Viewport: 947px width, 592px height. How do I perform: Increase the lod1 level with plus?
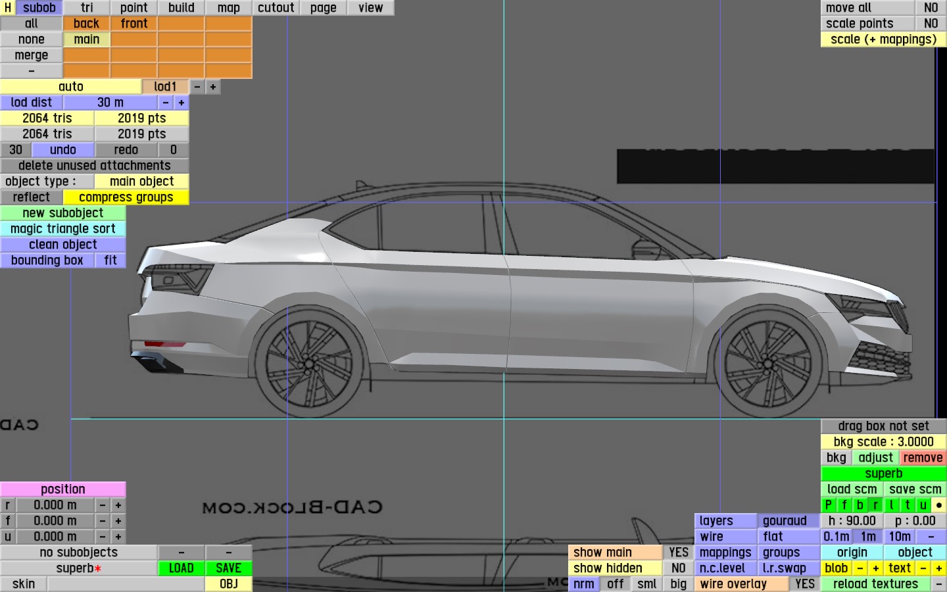213,87
